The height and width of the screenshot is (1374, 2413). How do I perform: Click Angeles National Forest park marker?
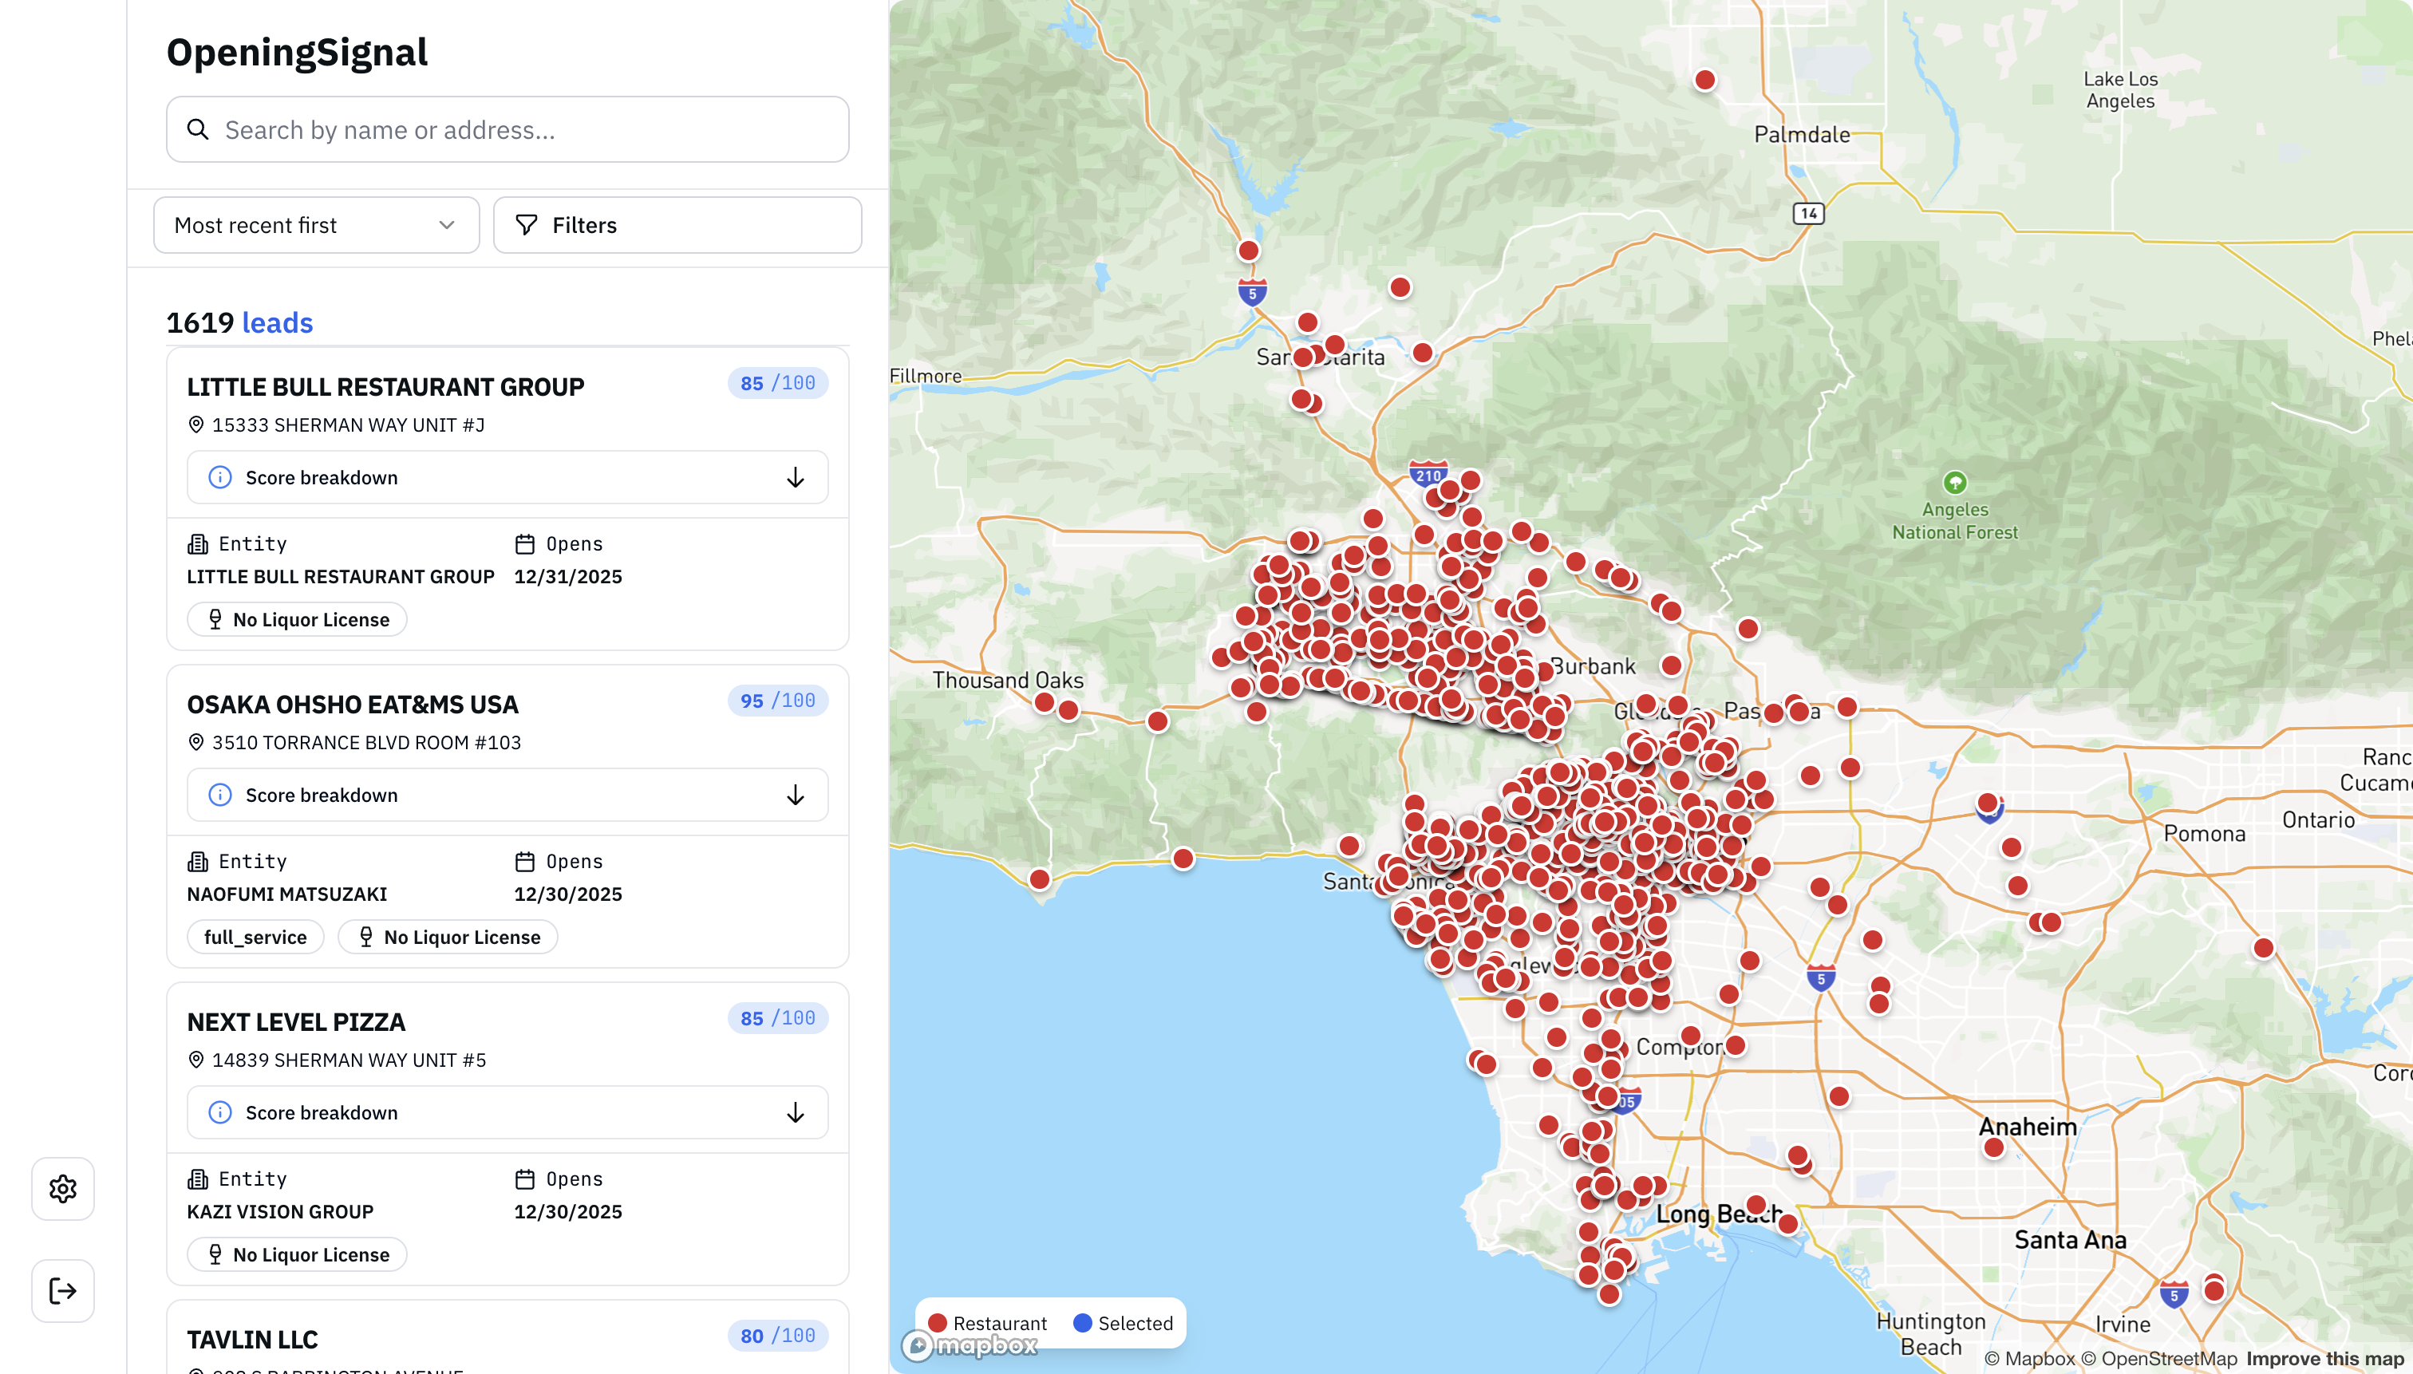[x=1955, y=482]
